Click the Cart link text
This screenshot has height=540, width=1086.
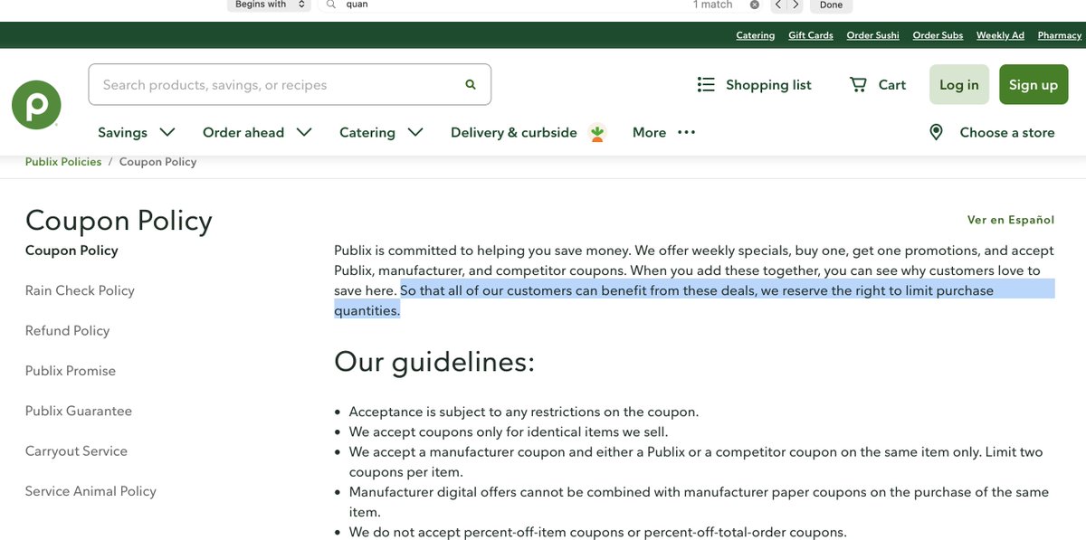(x=892, y=84)
